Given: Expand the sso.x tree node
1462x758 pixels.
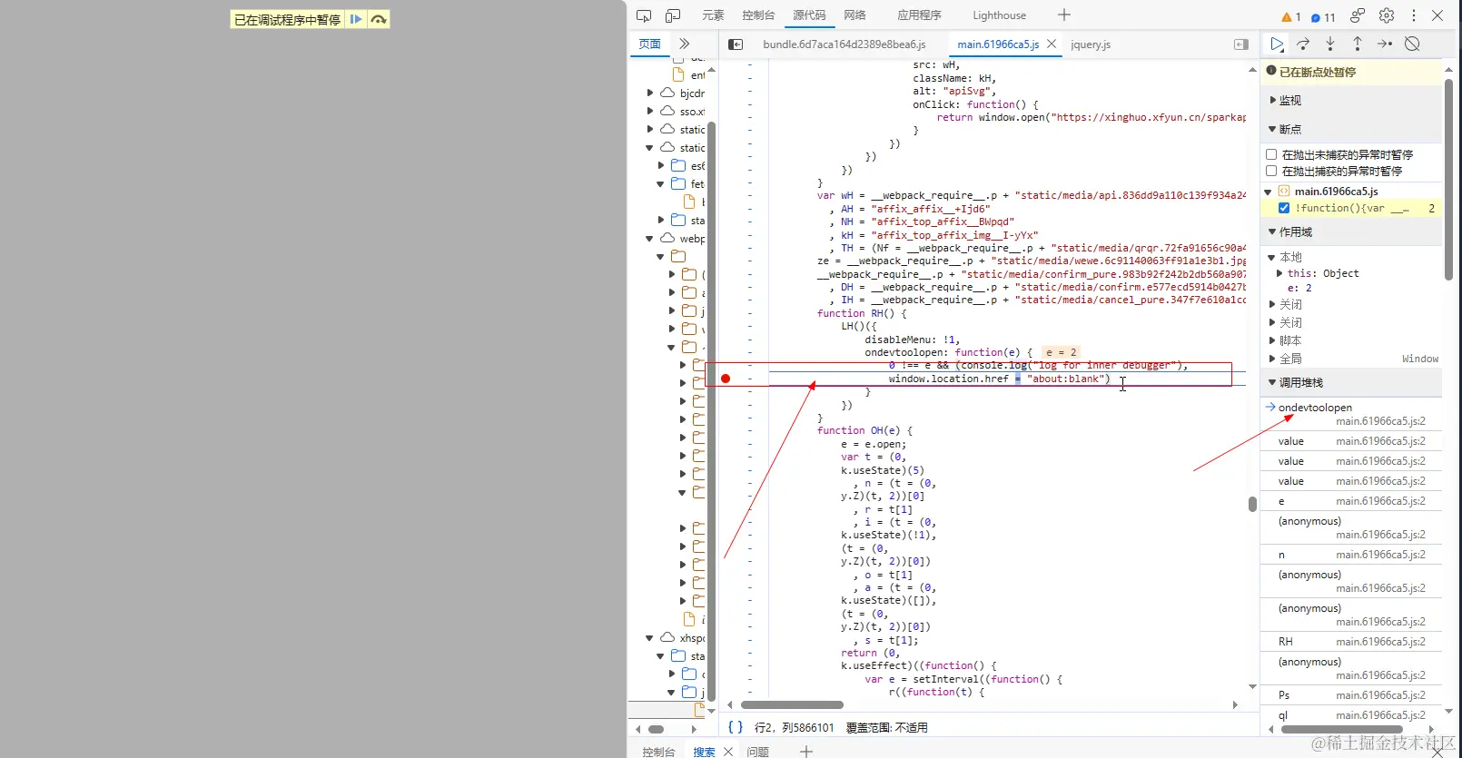Looking at the screenshot, I should 650,111.
